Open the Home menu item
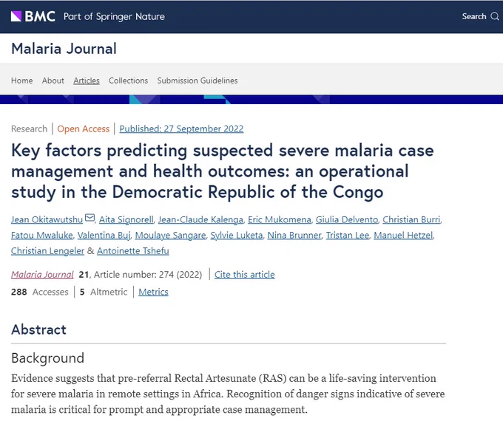The image size is (503, 435). point(21,81)
